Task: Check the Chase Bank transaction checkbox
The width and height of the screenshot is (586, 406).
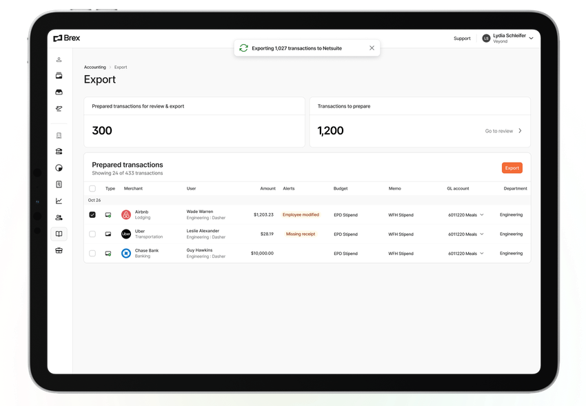Action: coord(92,254)
